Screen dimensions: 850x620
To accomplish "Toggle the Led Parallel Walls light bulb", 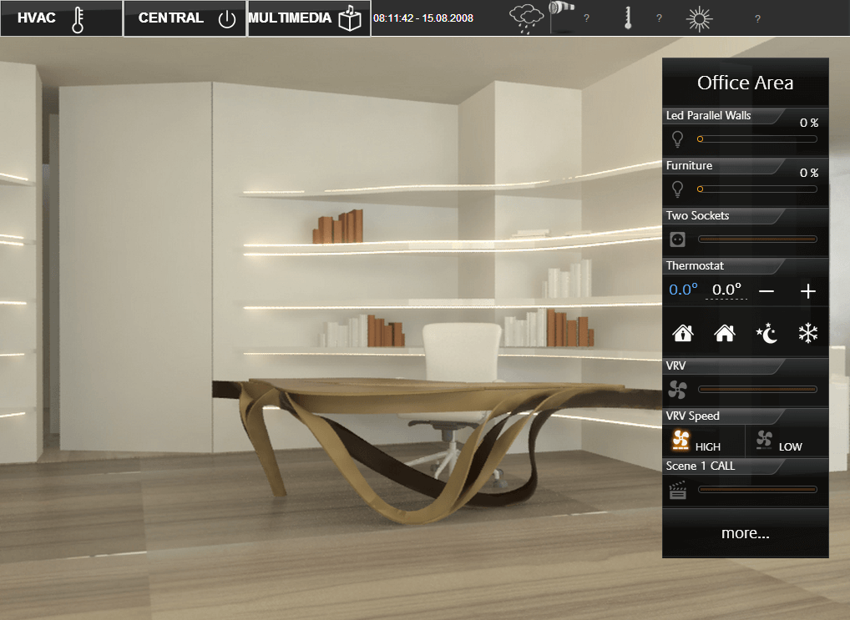I will pos(678,139).
